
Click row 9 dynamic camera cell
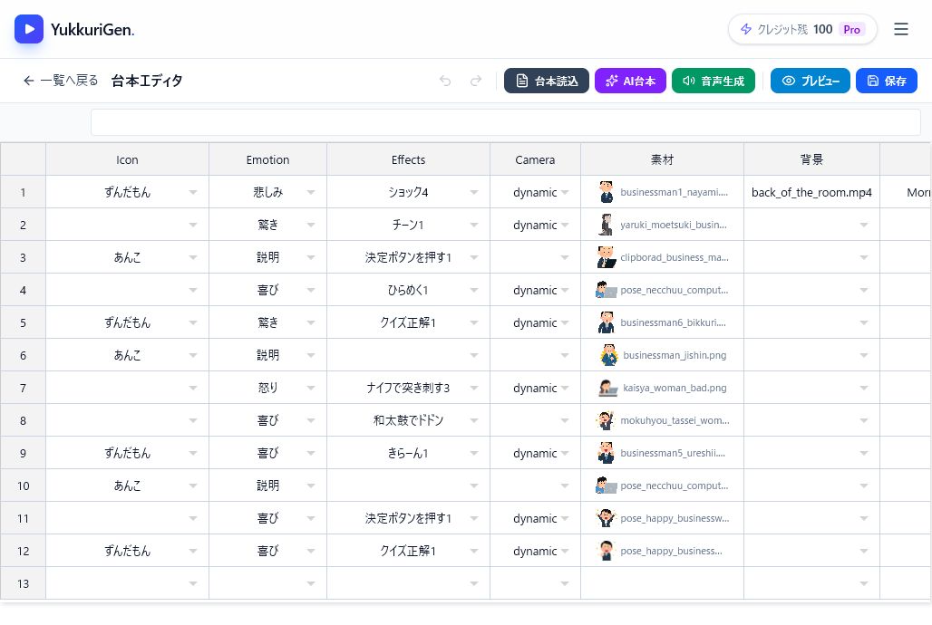coord(535,453)
